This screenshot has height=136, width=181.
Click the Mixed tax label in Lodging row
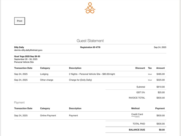click(x=150, y=74)
